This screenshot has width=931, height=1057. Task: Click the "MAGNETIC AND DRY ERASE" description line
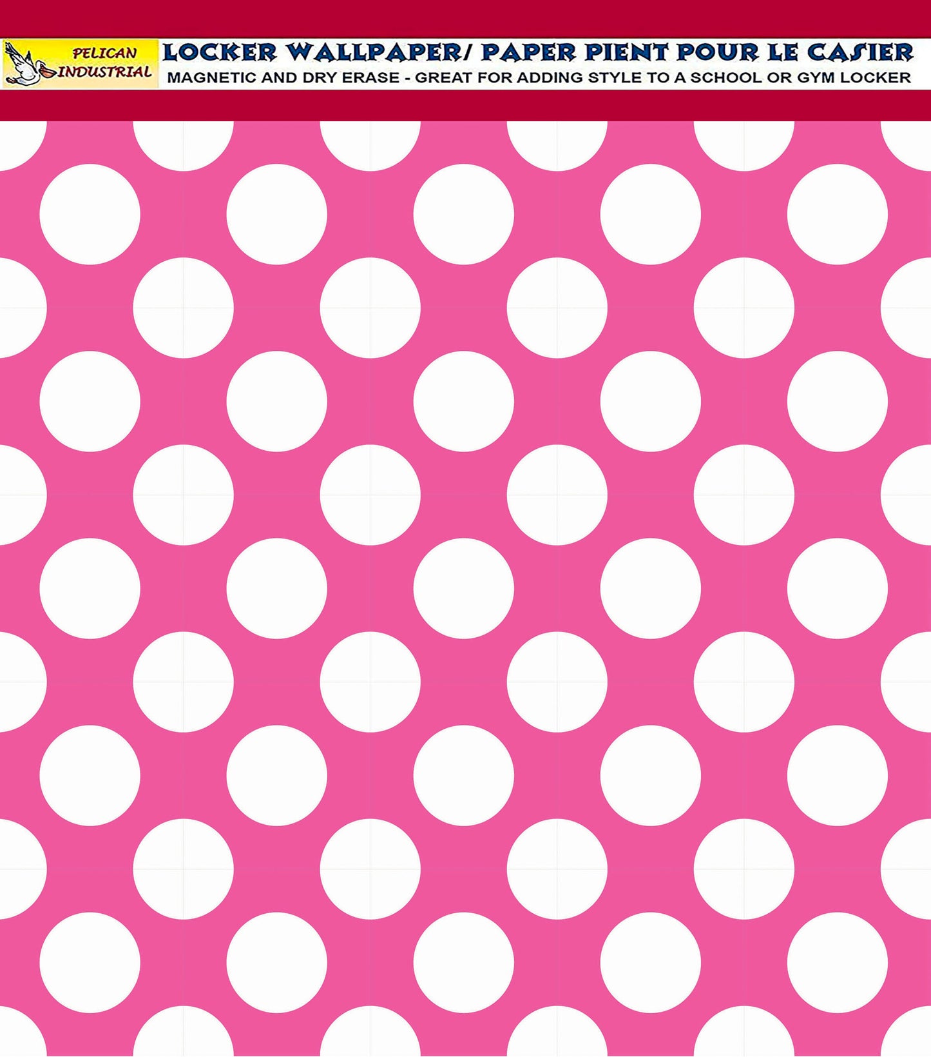click(x=539, y=78)
